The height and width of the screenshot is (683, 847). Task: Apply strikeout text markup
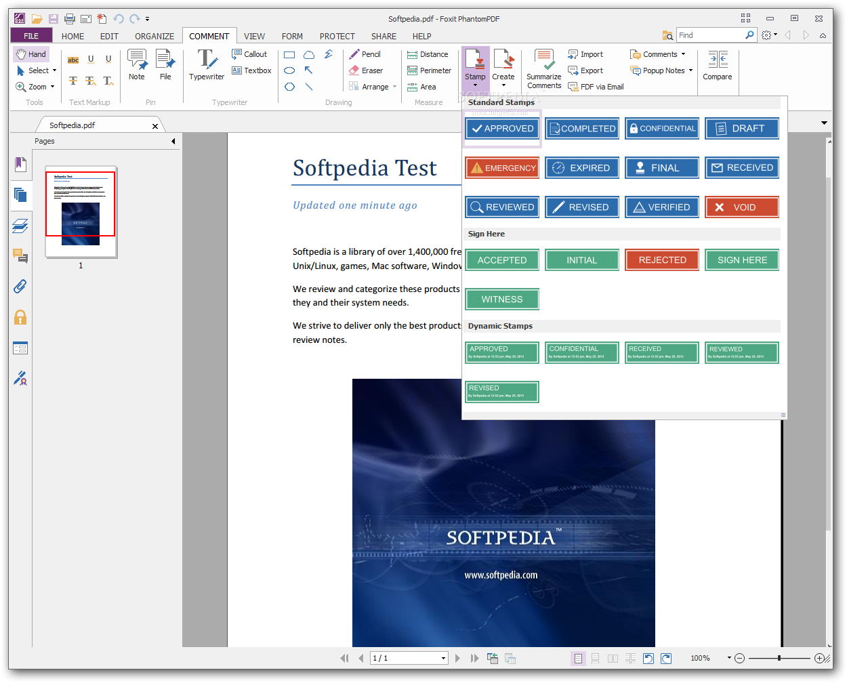(x=73, y=81)
